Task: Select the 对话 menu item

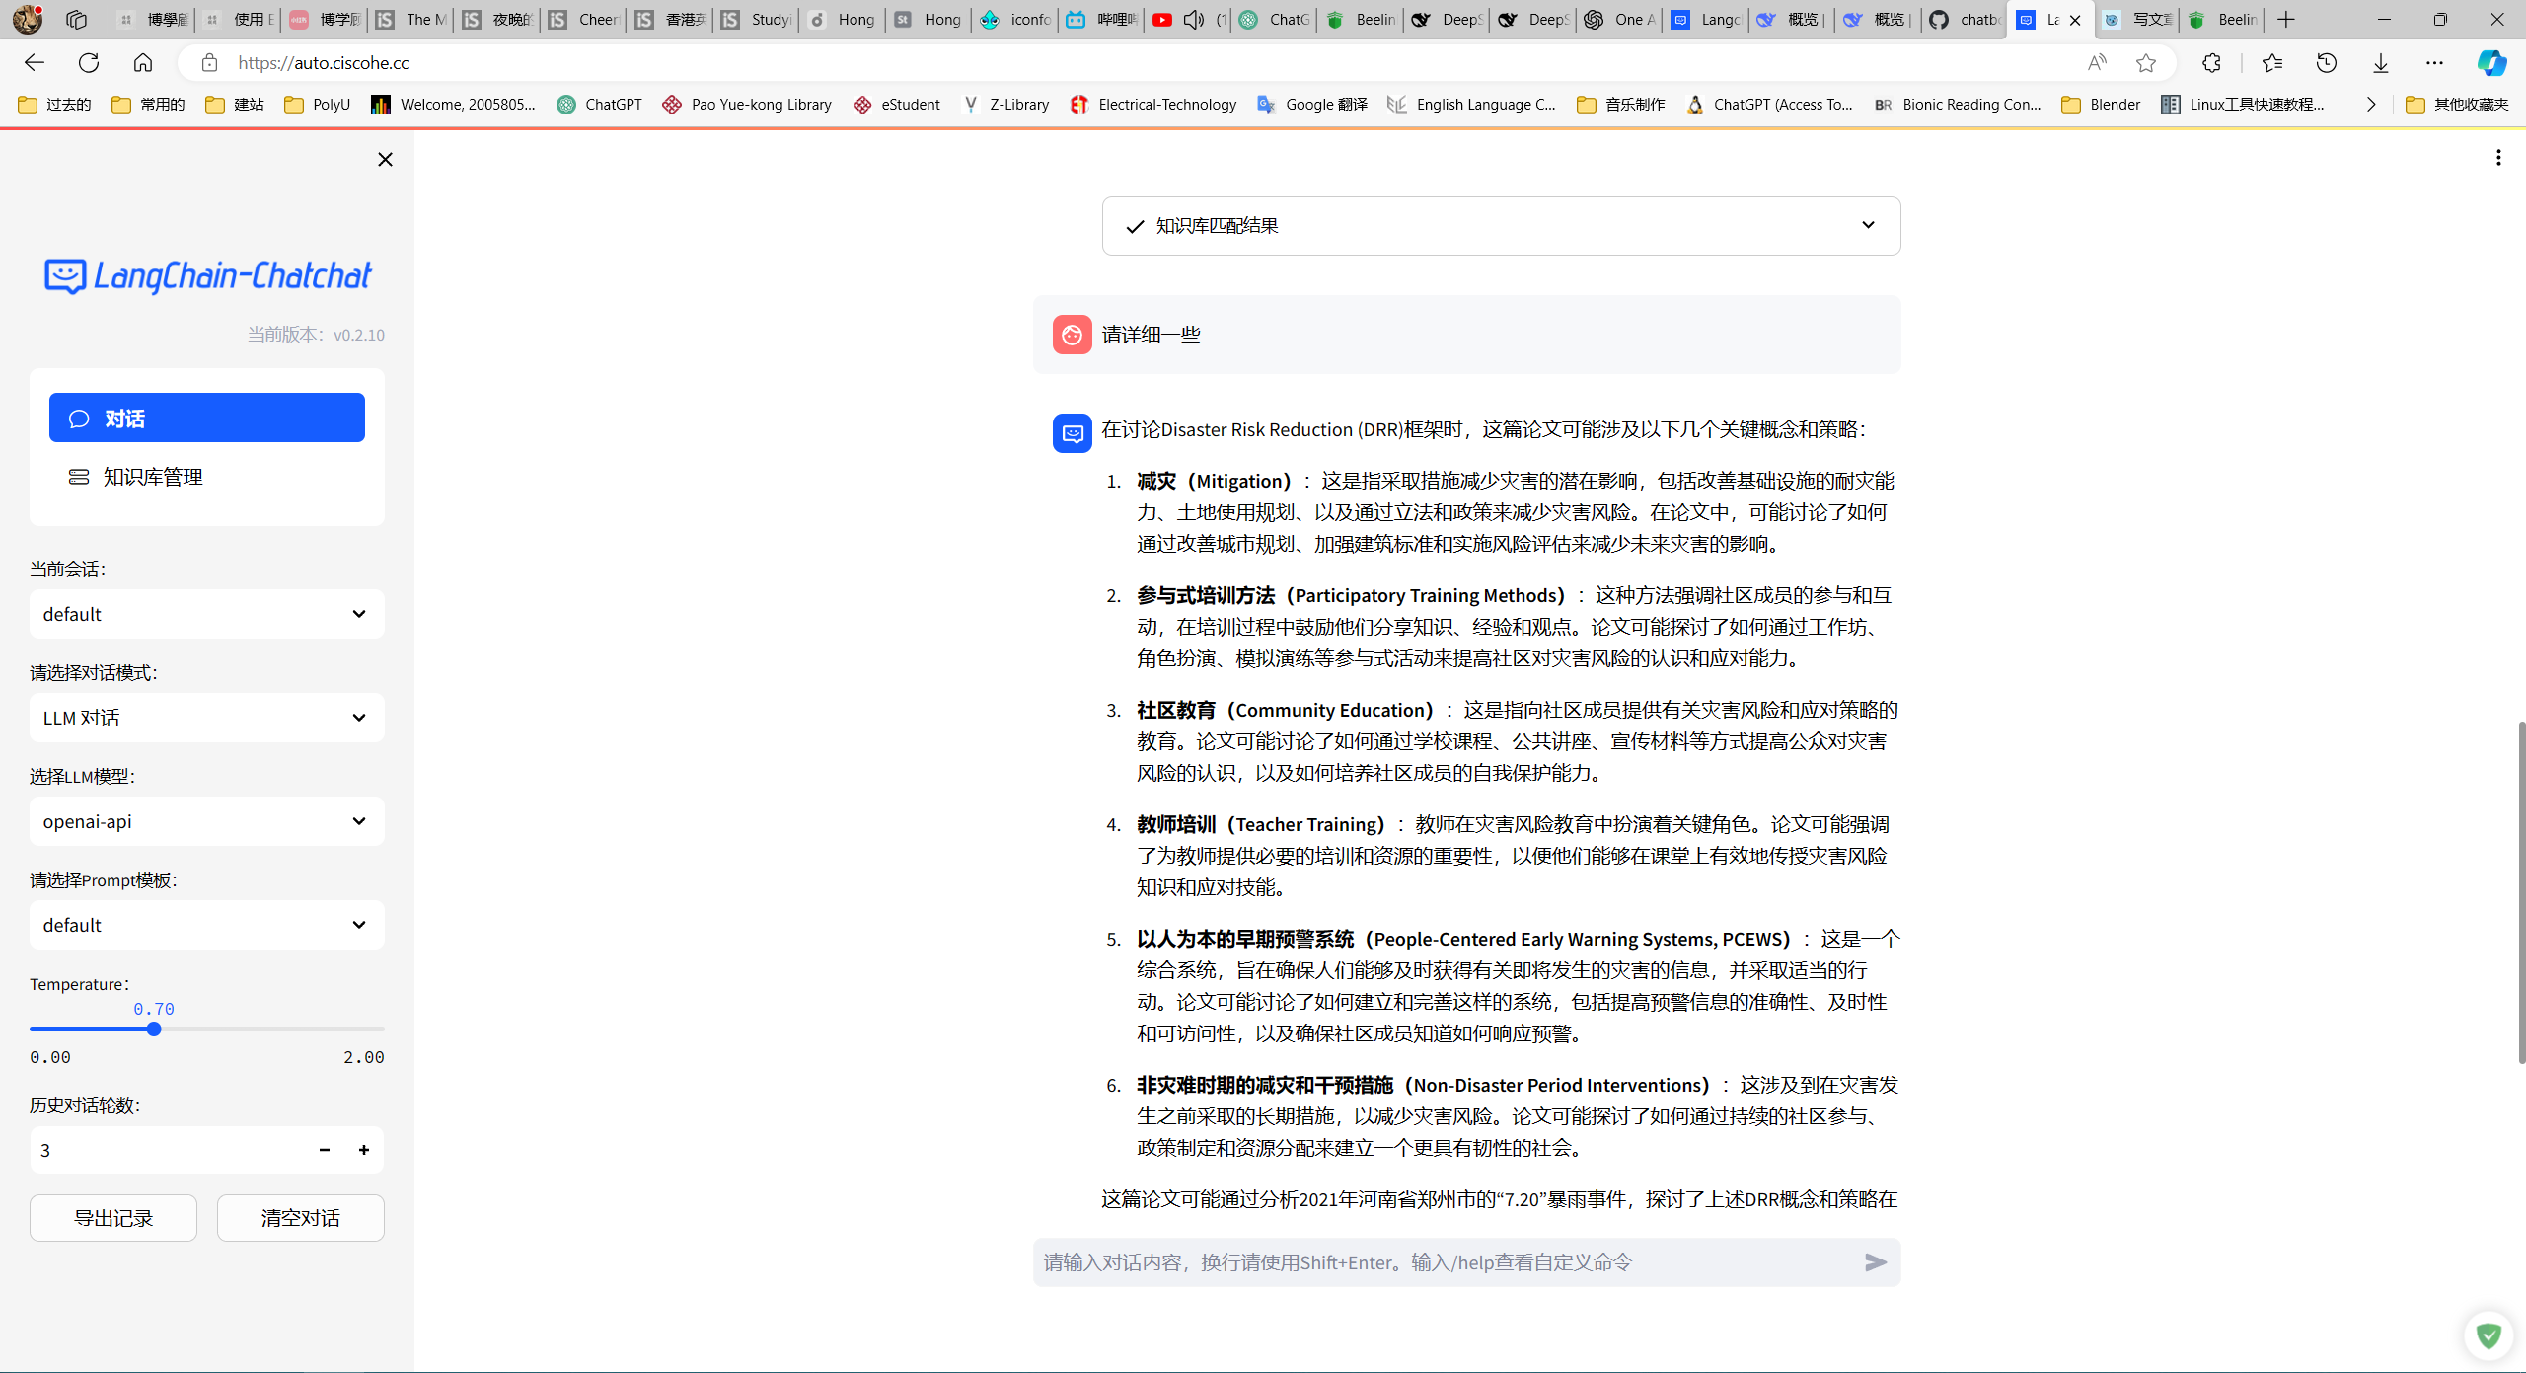Action: coord(206,419)
